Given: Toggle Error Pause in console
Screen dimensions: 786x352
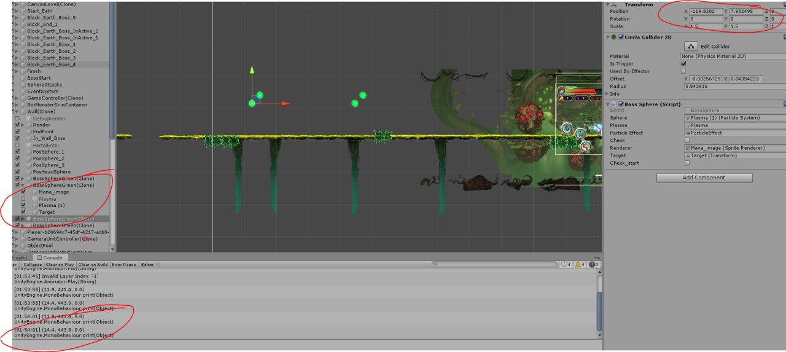Looking at the screenshot, I should pos(125,264).
